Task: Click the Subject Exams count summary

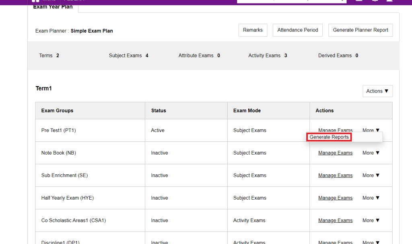Action: (128, 56)
